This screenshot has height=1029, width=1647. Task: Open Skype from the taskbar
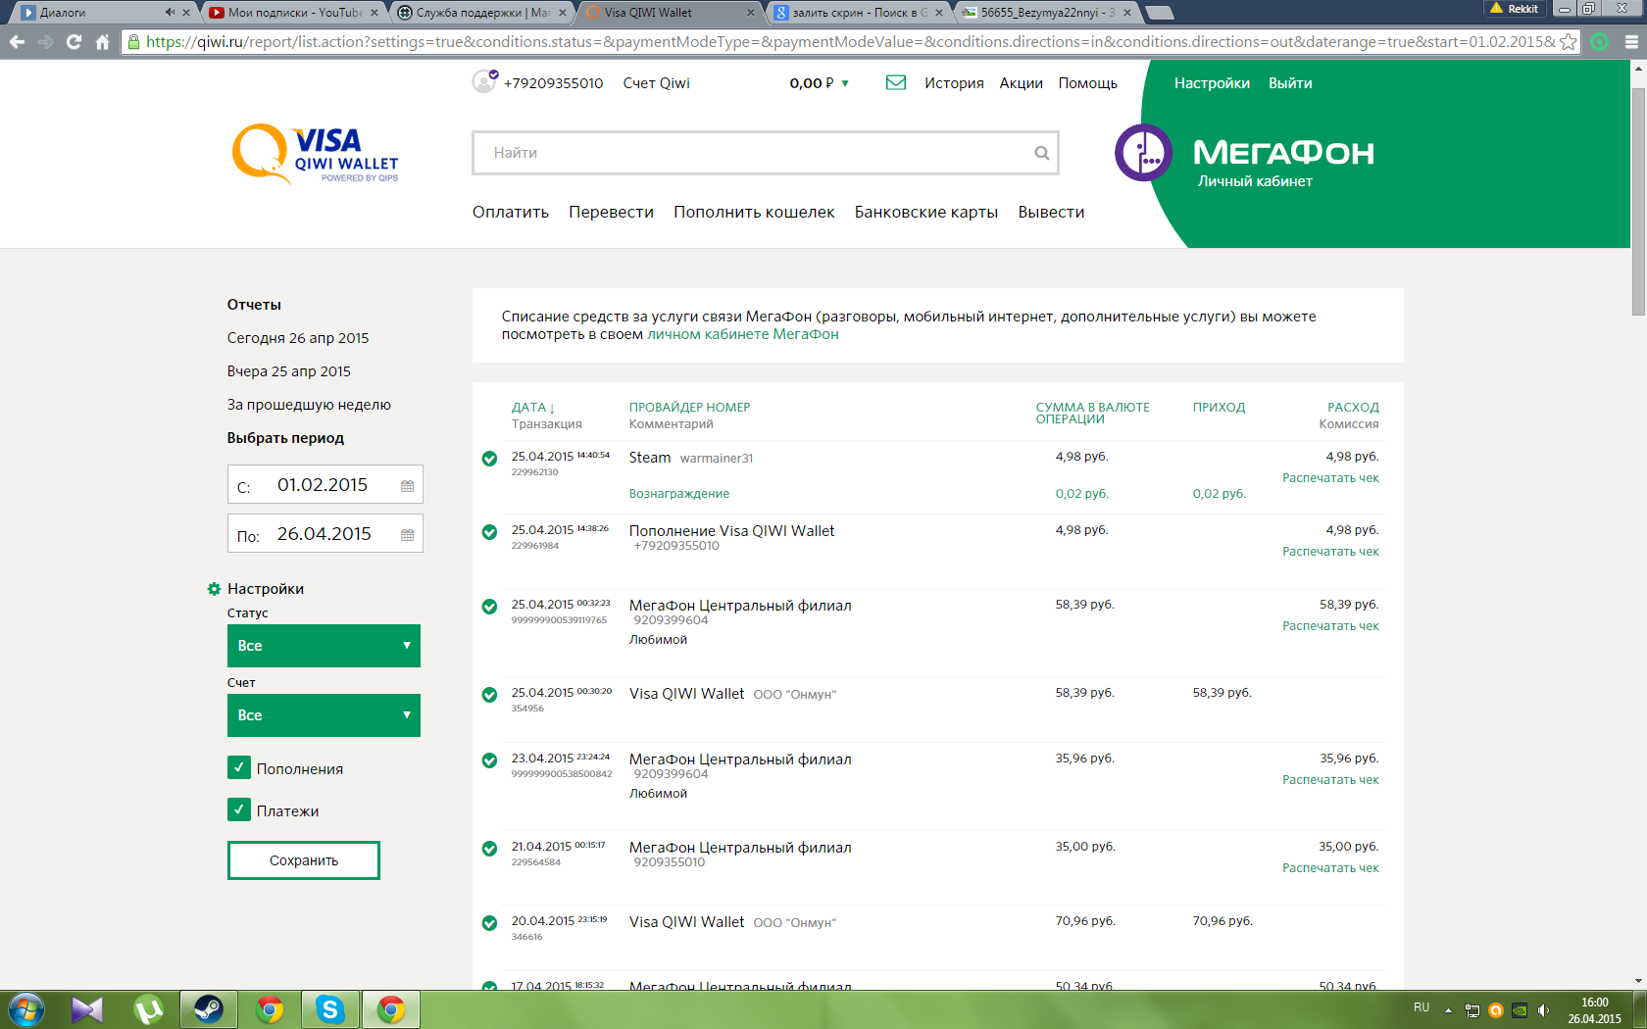[x=330, y=1009]
